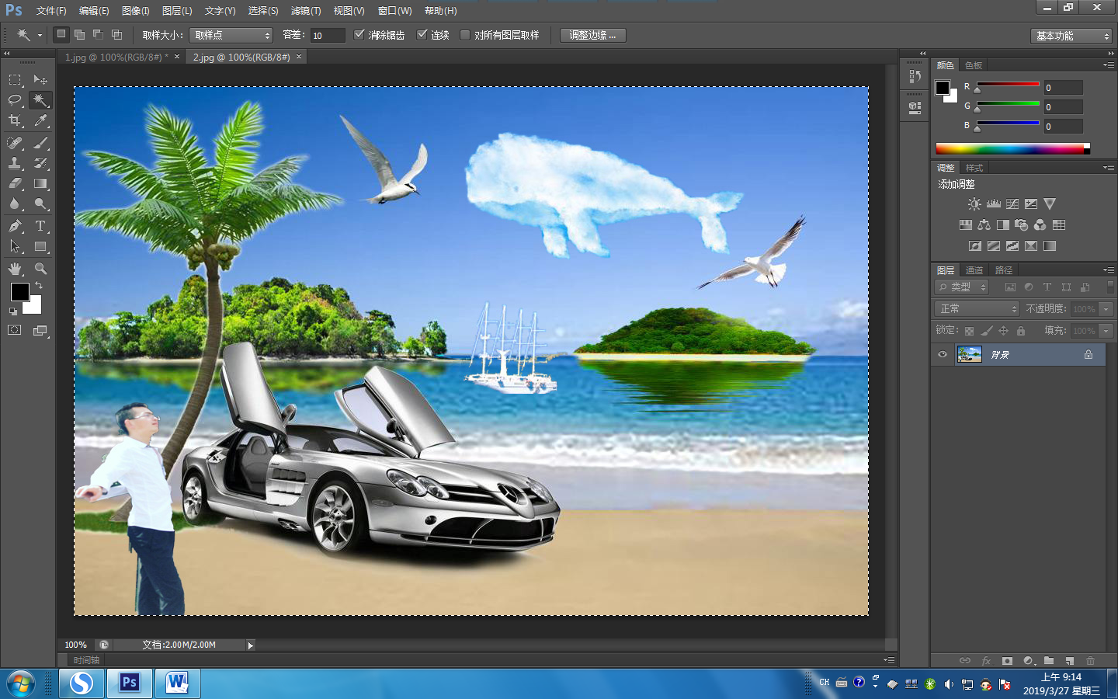Open the status bar info arrow
The width and height of the screenshot is (1118, 699).
[250, 645]
